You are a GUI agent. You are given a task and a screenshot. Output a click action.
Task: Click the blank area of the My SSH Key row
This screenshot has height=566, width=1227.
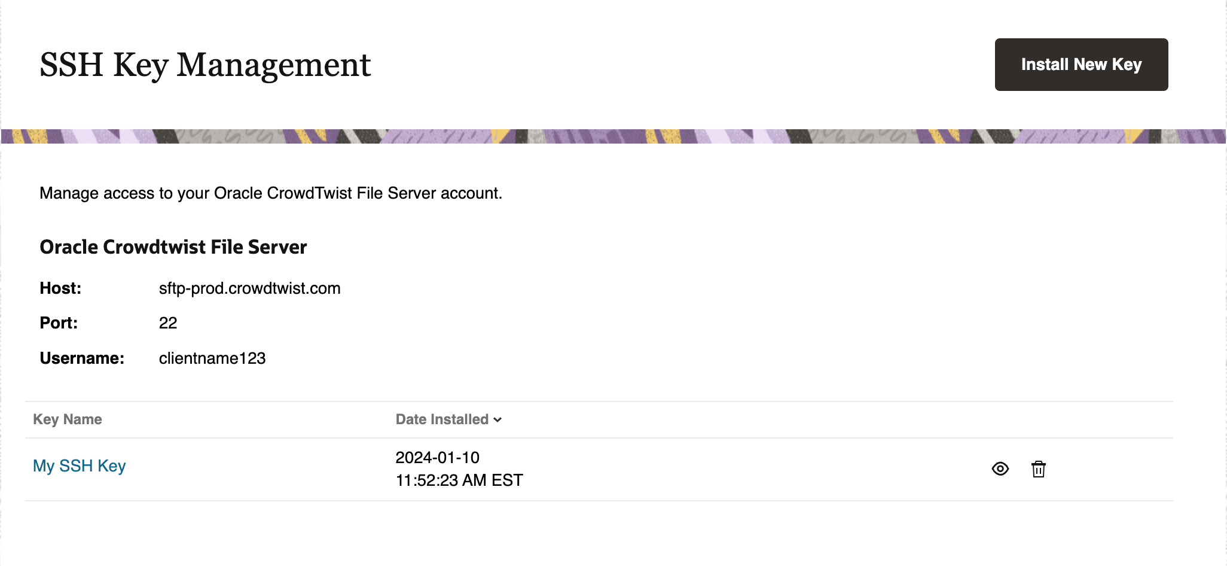point(747,469)
